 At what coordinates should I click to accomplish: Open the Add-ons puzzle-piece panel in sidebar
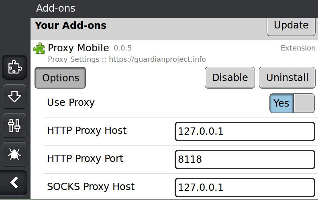point(14,67)
